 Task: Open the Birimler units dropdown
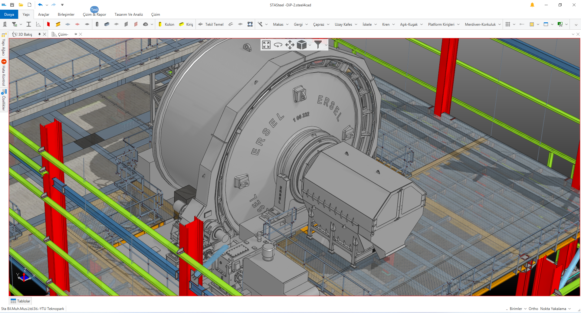(x=518, y=309)
